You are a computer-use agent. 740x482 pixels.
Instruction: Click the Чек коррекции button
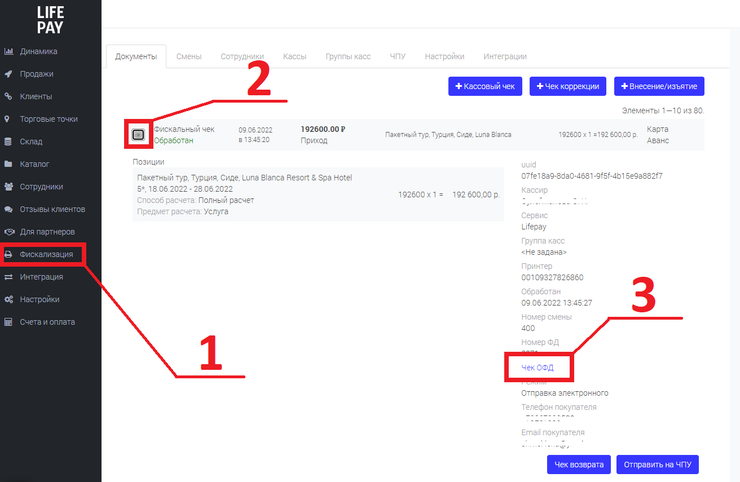tap(568, 86)
